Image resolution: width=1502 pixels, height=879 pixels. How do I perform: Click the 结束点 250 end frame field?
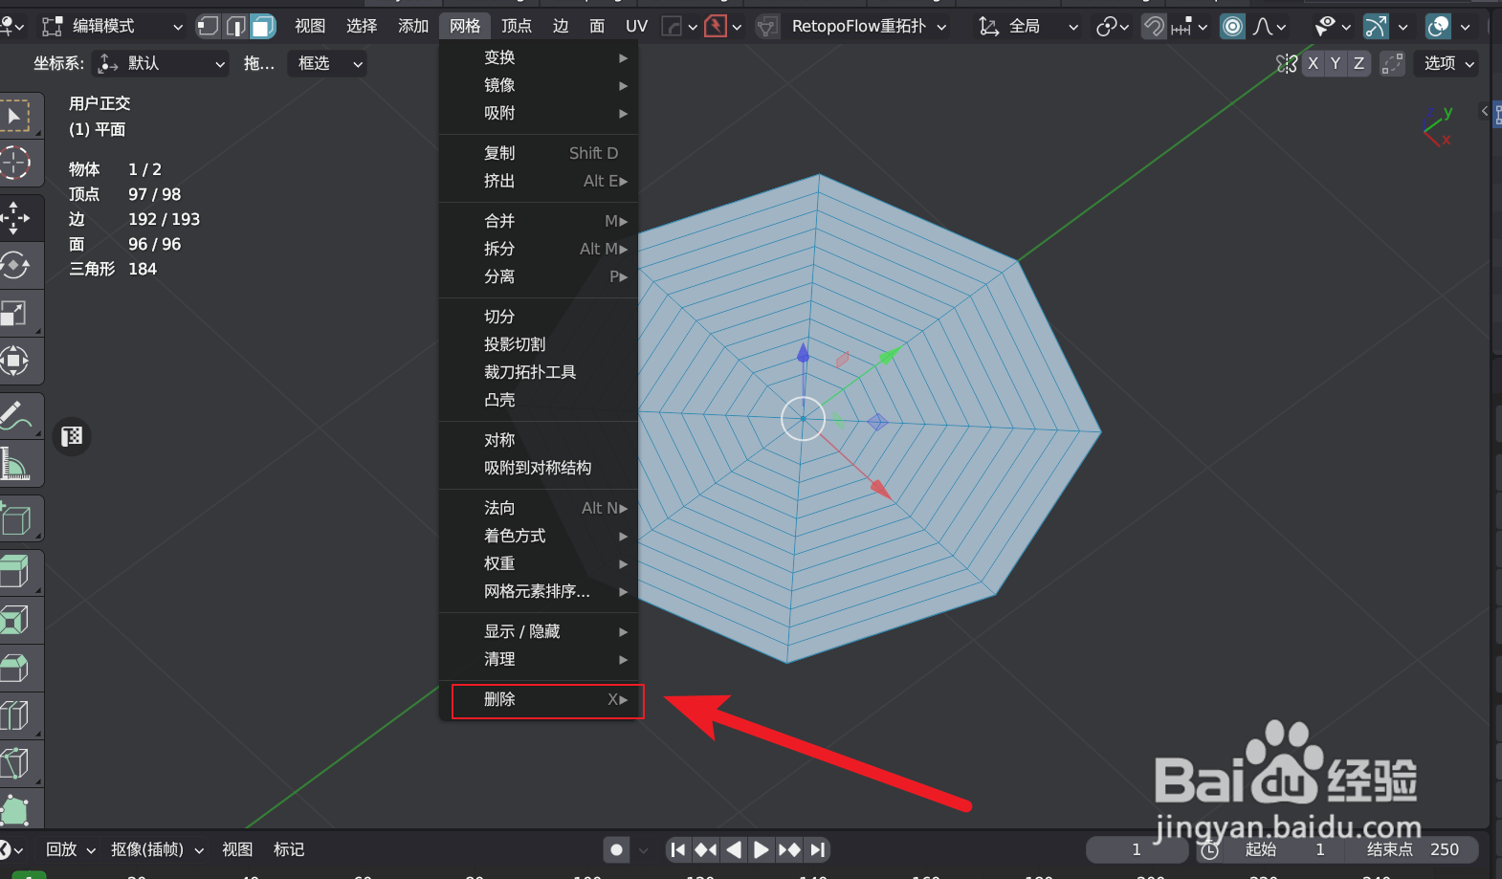point(1412,849)
